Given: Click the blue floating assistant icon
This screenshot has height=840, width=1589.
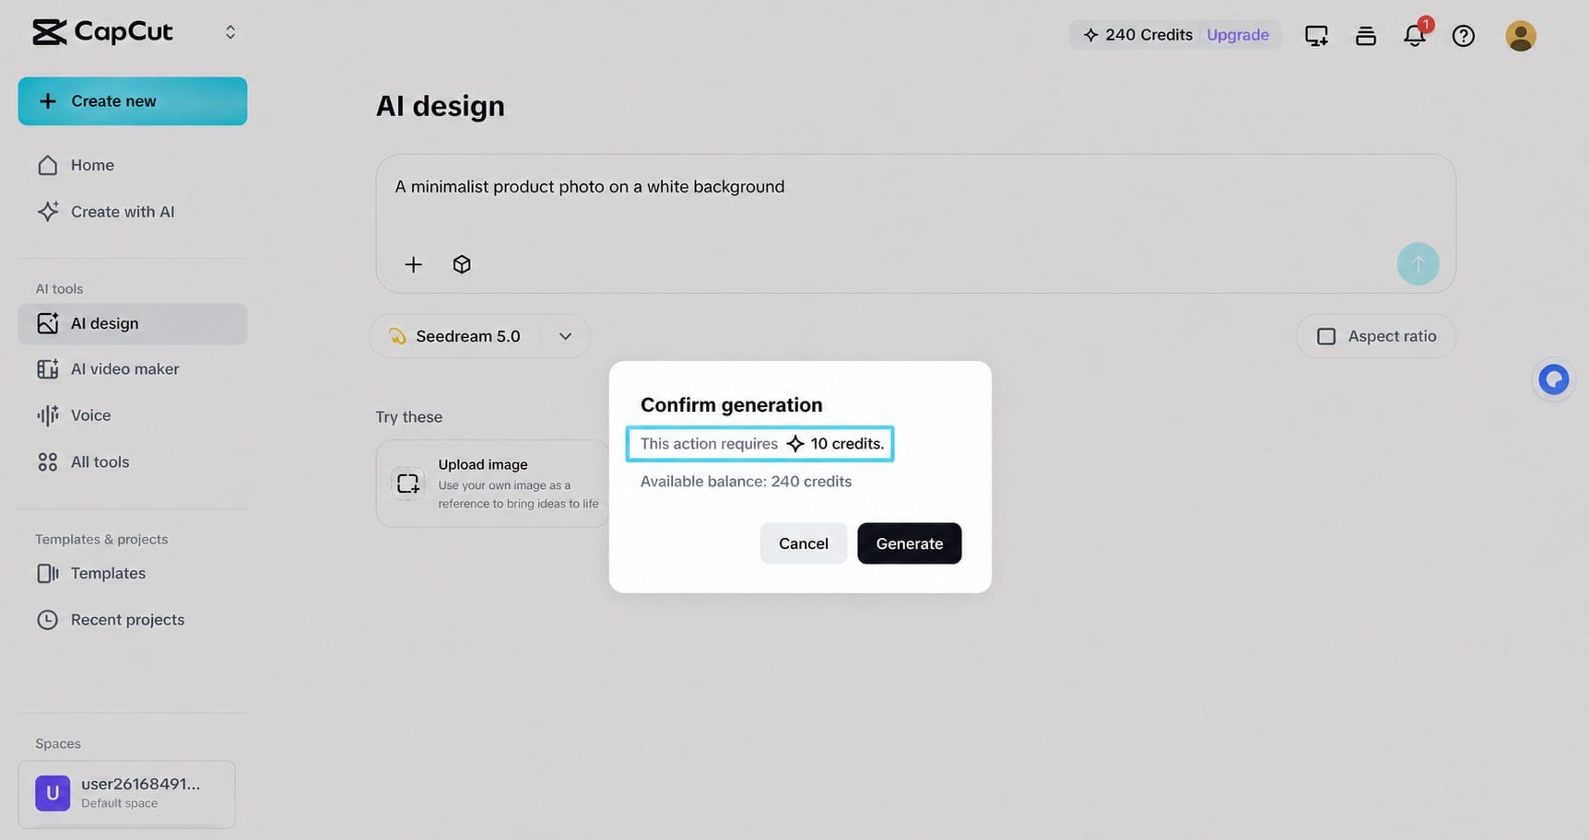Looking at the screenshot, I should click(1554, 379).
